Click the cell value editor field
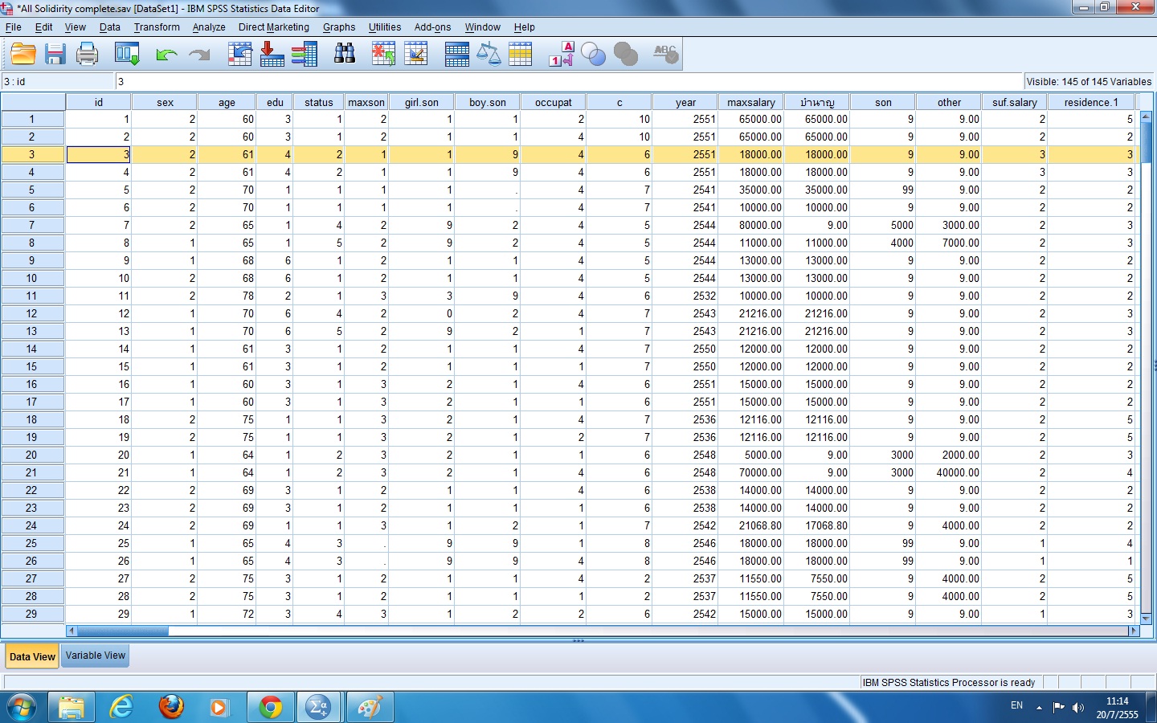Viewport: 1157px width, 723px height. click(569, 81)
